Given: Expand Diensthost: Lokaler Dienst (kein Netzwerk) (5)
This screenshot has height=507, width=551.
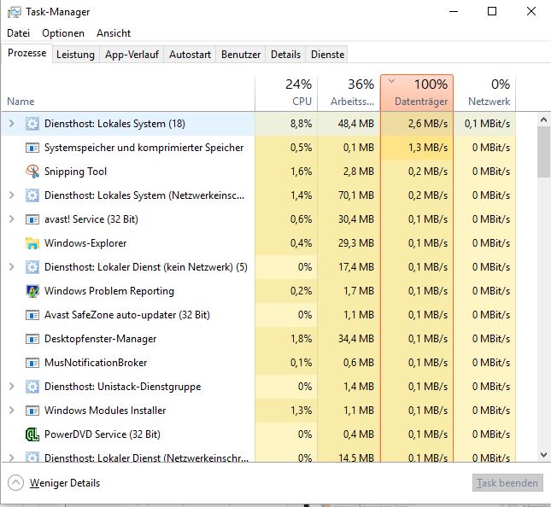Looking at the screenshot, I should [x=12, y=267].
